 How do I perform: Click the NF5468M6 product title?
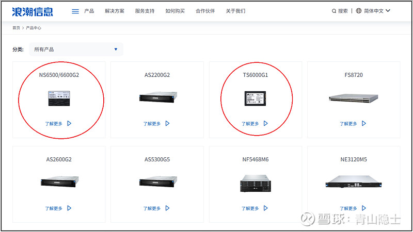pos(256,159)
